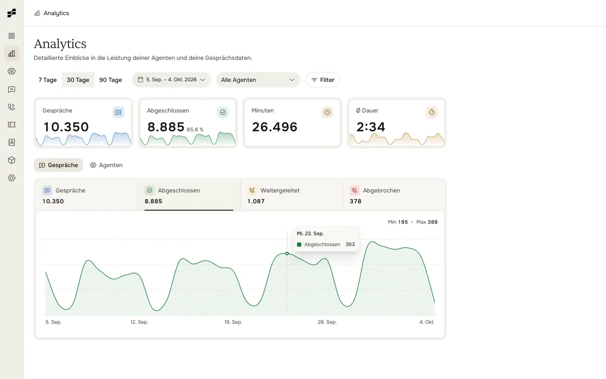Screen dimensions: 606x379
Task: Click the 26. Sep. axis label
Action: pos(327,322)
